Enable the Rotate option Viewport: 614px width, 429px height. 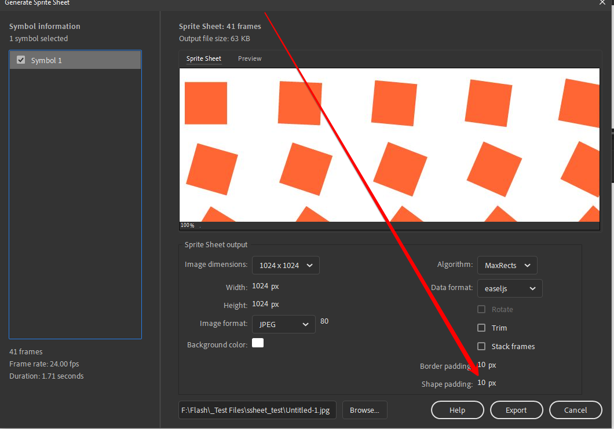pos(481,309)
